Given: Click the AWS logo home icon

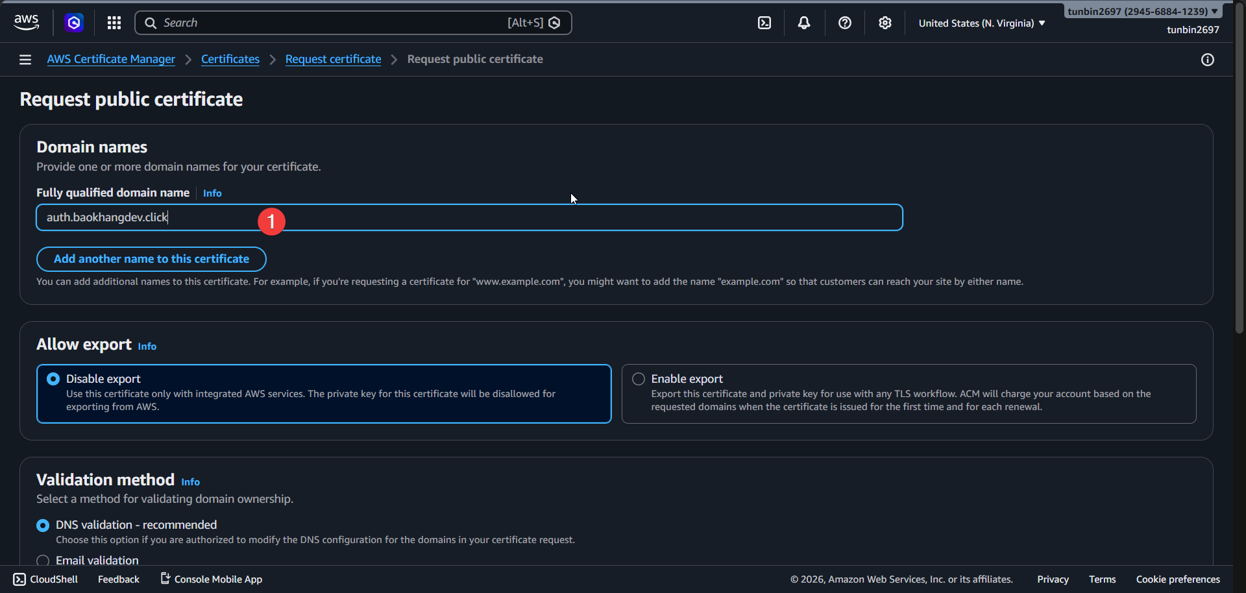Looking at the screenshot, I should (x=26, y=22).
